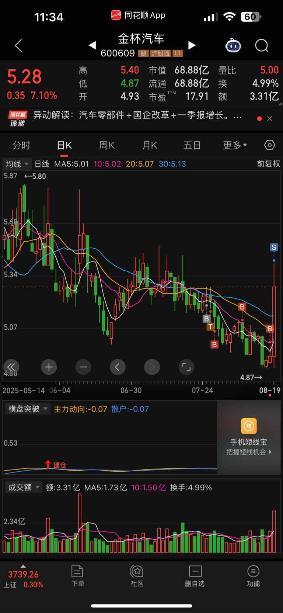283x613 pixels.
Task: Expand quote details corner triangle
Action: click(x=280, y=104)
